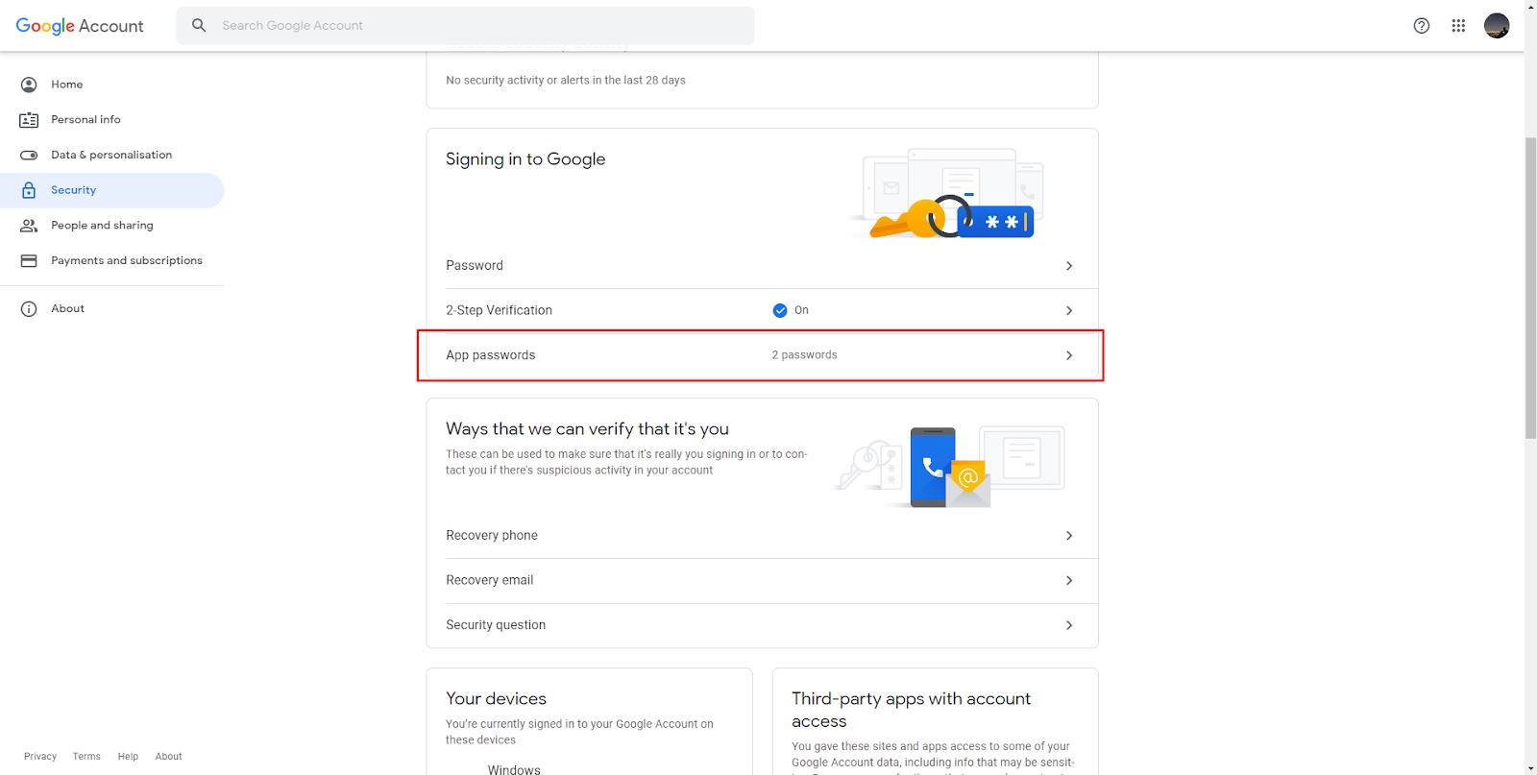Click the Terms footer link
Image resolution: width=1537 pixels, height=775 pixels.
click(86, 757)
